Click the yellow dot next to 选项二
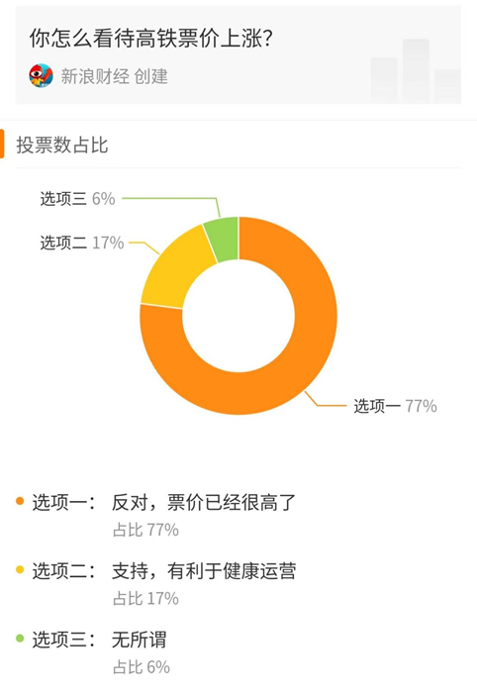This screenshot has width=477, height=693. [20, 569]
